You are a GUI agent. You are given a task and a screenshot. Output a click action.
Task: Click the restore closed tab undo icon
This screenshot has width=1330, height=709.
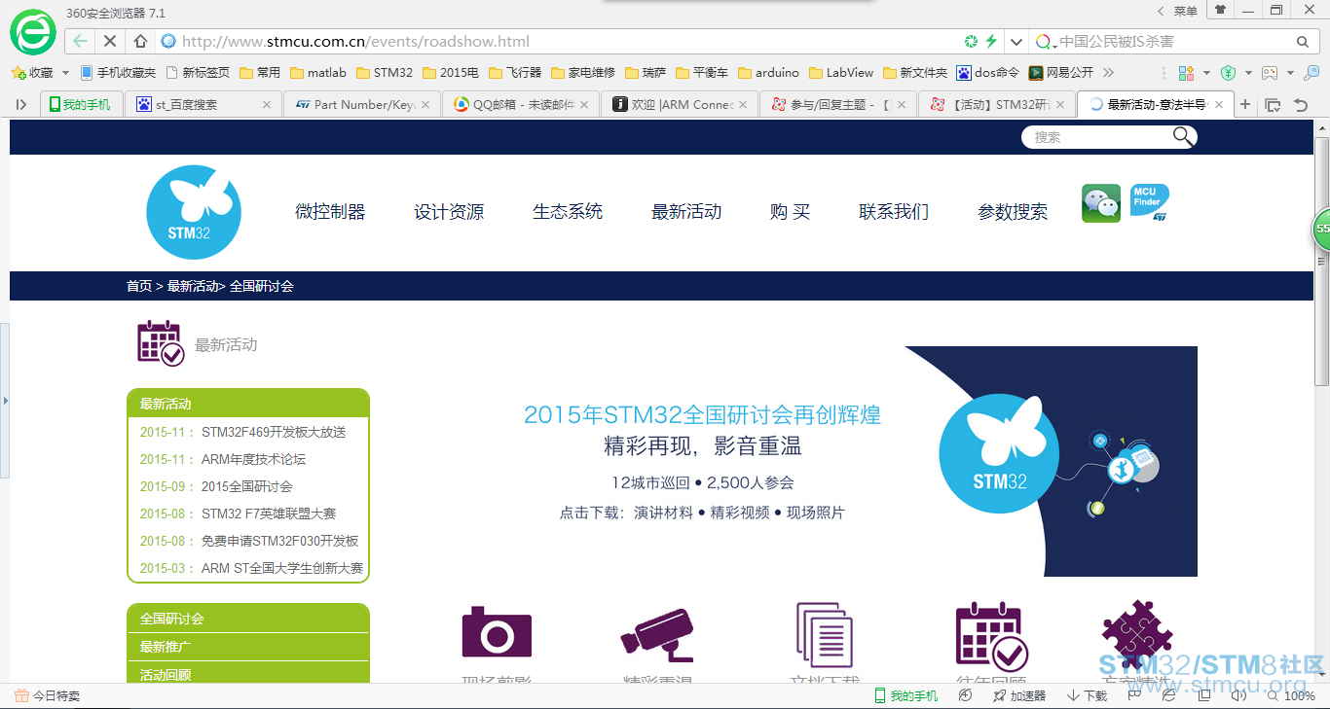pyautogui.click(x=1300, y=104)
